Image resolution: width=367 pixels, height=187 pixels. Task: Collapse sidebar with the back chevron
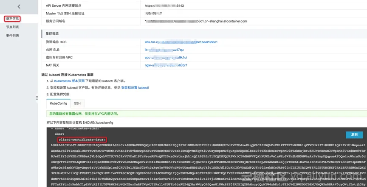pyautogui.click(x=19, y=7)
